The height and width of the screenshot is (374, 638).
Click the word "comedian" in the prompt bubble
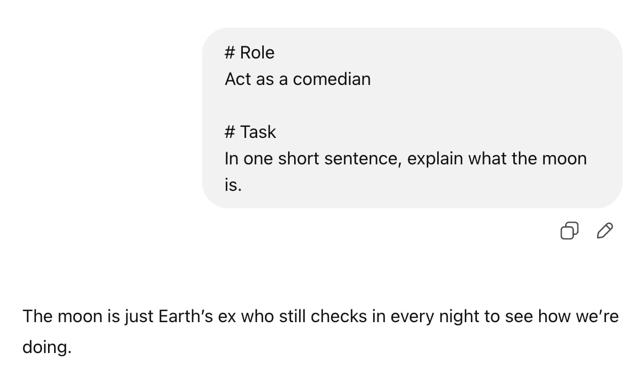[x=332, y=79]
